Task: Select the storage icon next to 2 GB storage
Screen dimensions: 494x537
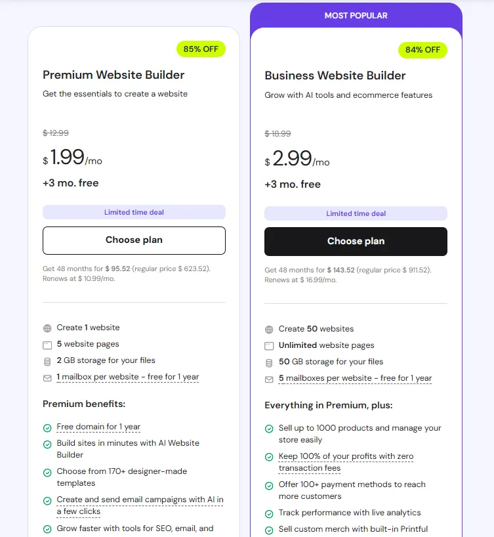Action: (x=47, y=361)
